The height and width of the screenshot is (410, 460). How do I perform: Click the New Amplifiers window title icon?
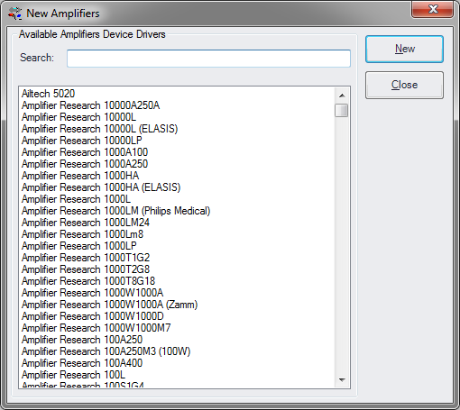pos(14,14)
